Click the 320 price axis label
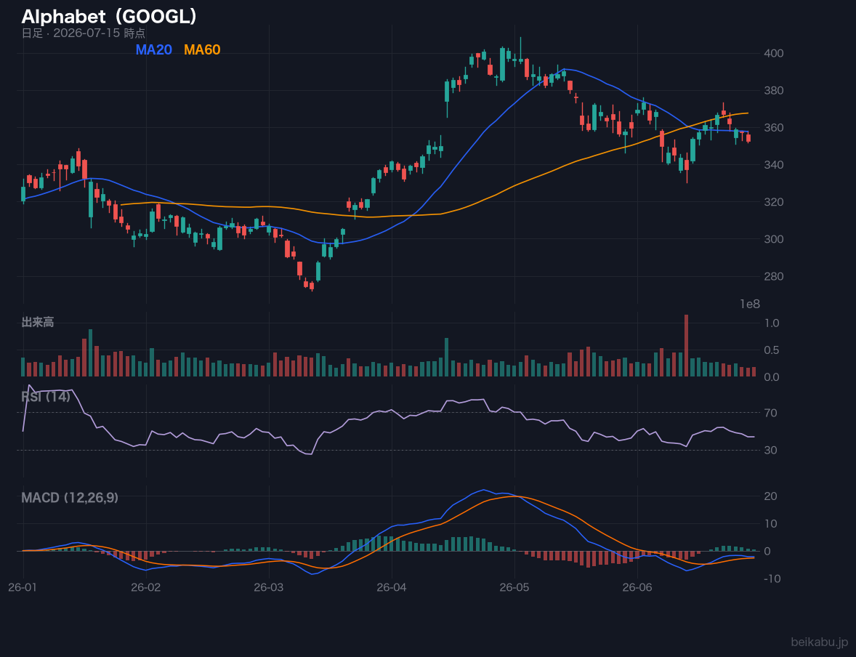Viewport: 856px width, 657px height. (x=774, y=201)
